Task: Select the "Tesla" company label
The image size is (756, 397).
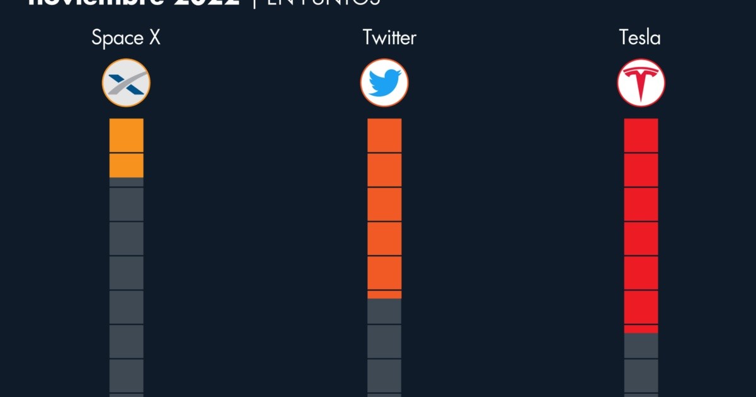Action: pos(640,38)
